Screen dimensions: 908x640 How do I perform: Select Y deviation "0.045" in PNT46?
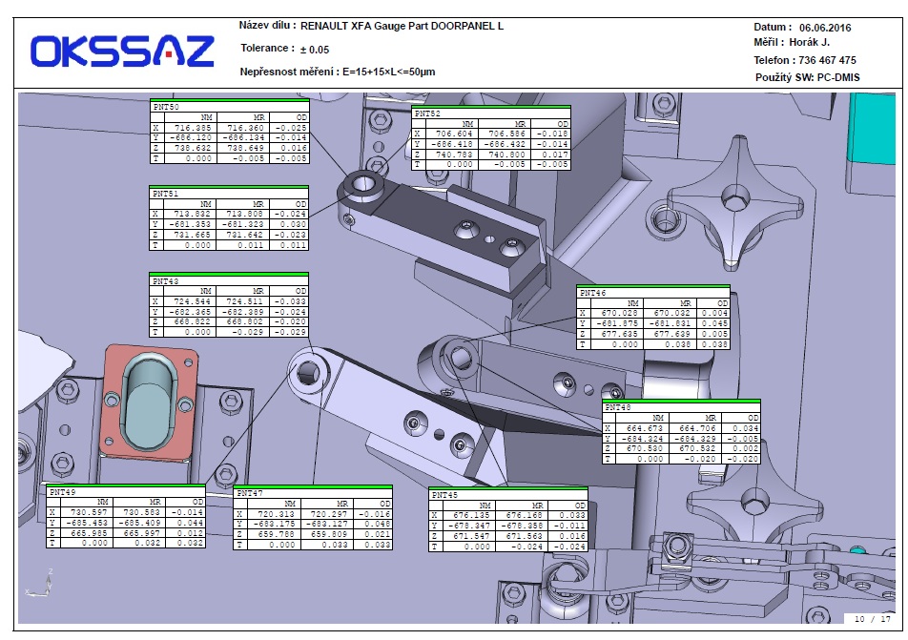coord(715,323)
